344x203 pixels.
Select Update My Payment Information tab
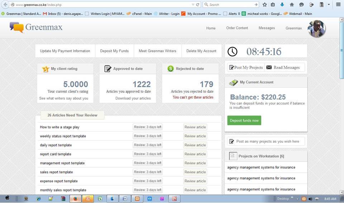(x=65, y=51)
